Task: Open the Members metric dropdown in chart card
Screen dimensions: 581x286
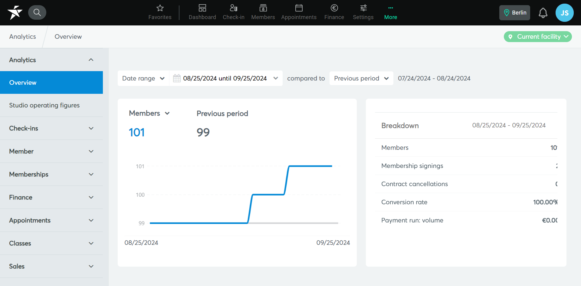Action: tap(149, 113)
